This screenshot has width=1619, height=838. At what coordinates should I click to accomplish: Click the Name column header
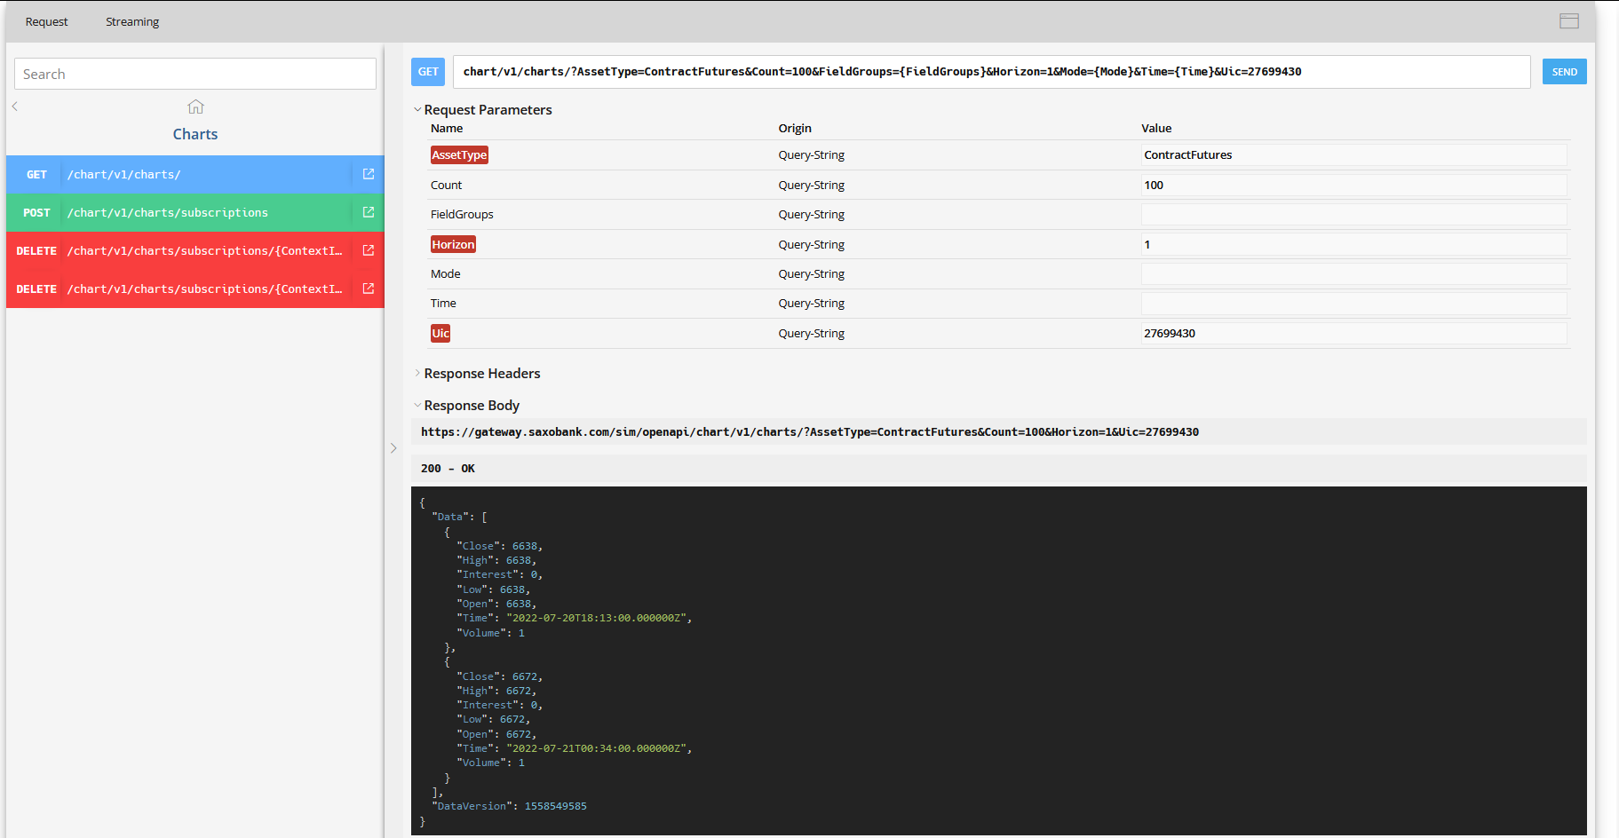(447, 129)
